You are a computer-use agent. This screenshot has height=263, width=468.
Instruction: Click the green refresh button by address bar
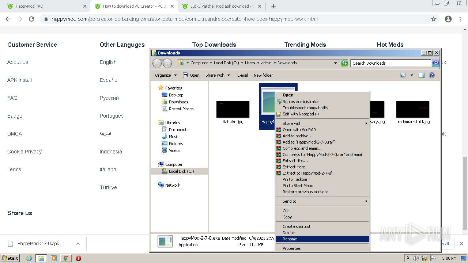point(344,63)
